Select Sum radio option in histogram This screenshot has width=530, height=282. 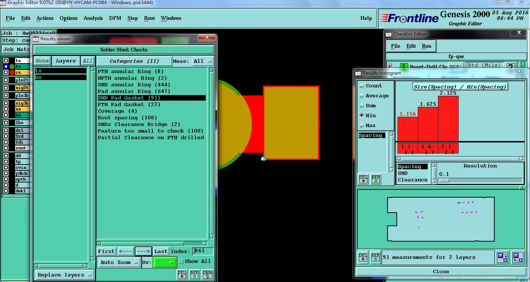[x=361, y=105]
